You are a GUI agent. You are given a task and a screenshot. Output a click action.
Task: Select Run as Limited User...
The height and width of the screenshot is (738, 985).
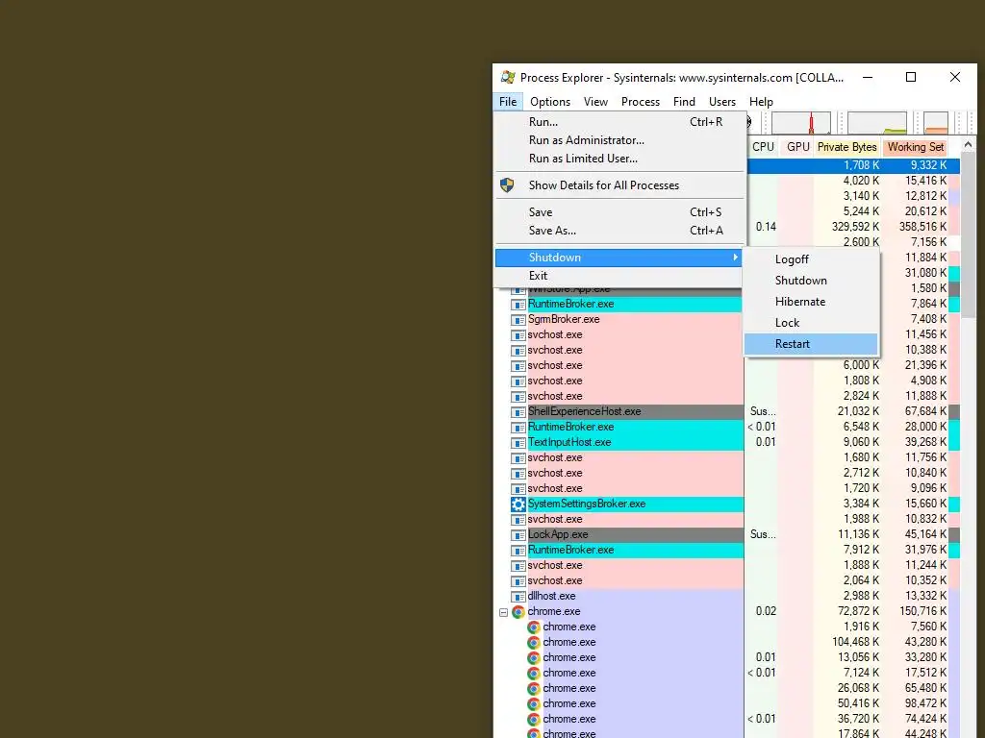pyautogui.click(x=619, y=159)
